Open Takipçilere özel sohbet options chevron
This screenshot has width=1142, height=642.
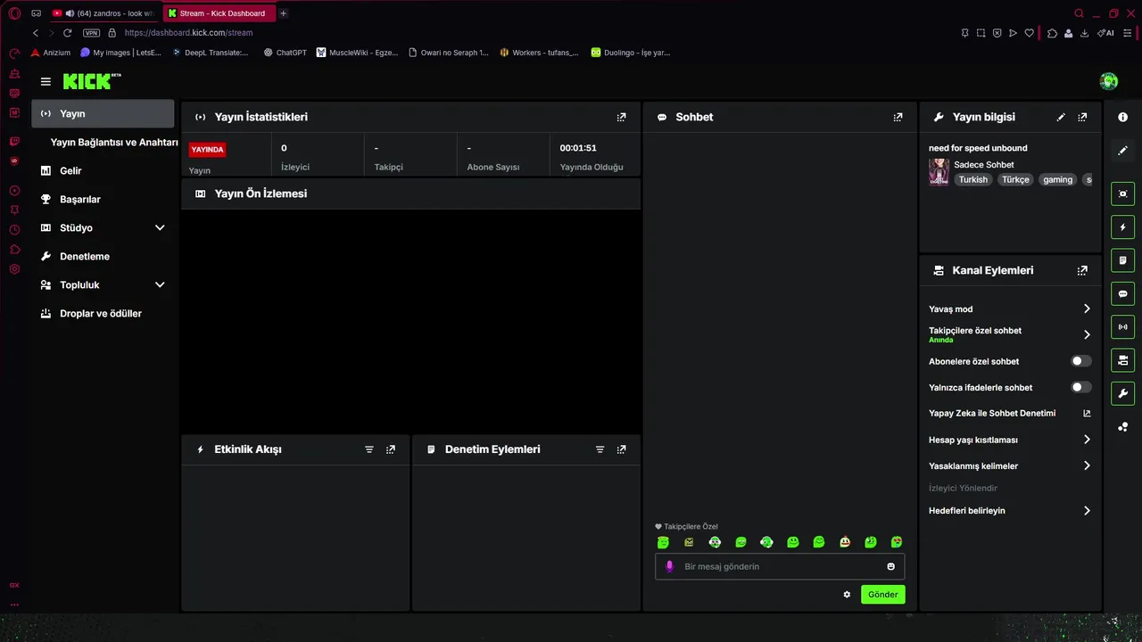click(1087, 334)
